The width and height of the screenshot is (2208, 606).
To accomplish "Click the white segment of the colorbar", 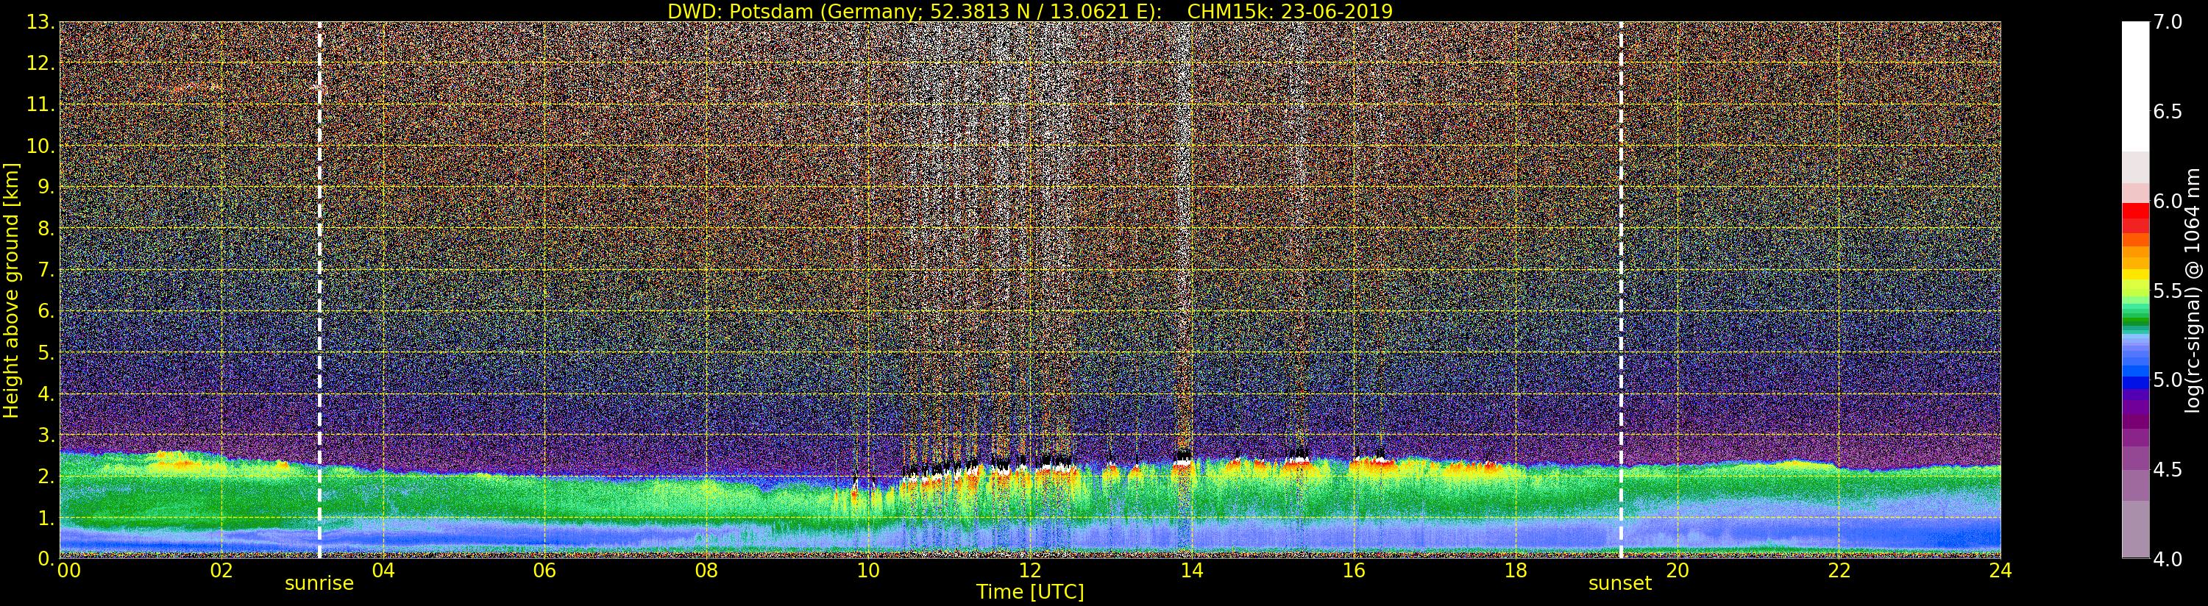I will click(2135, 86).
